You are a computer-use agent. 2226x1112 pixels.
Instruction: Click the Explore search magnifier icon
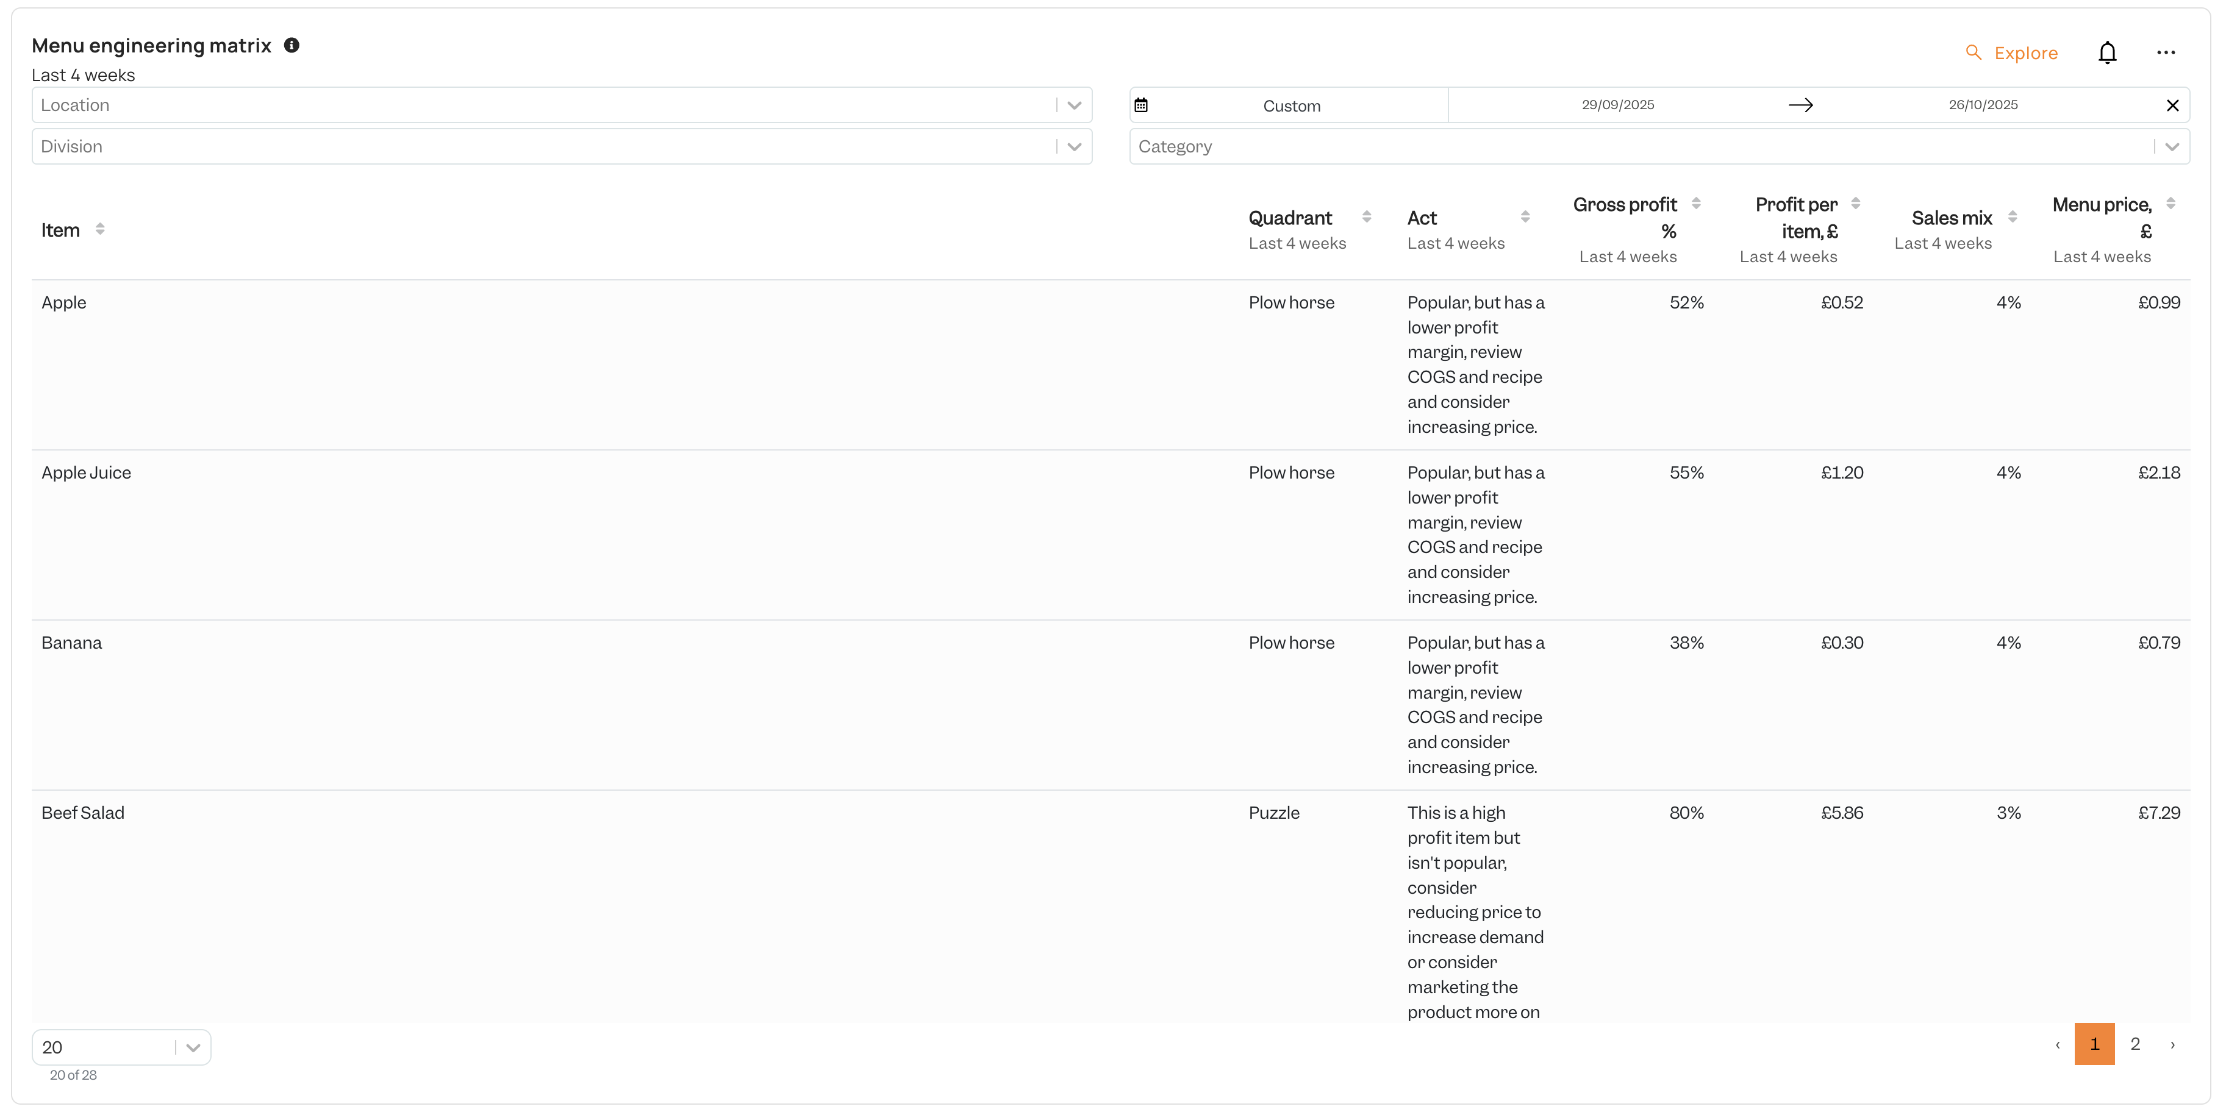click(1973, 52)
